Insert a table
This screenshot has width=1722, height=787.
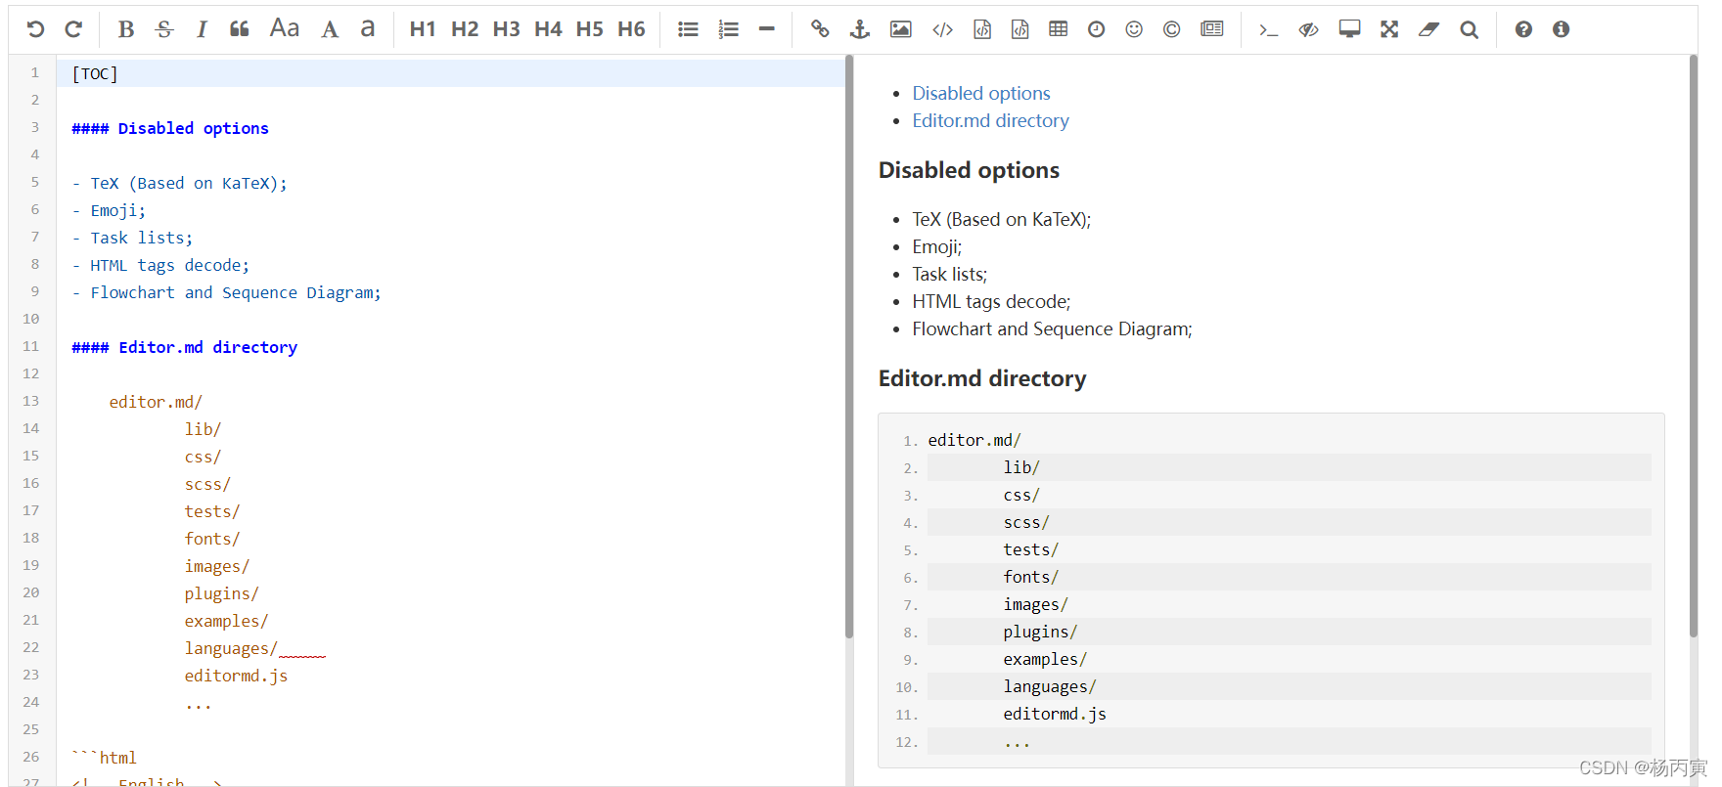point(1058,29)
